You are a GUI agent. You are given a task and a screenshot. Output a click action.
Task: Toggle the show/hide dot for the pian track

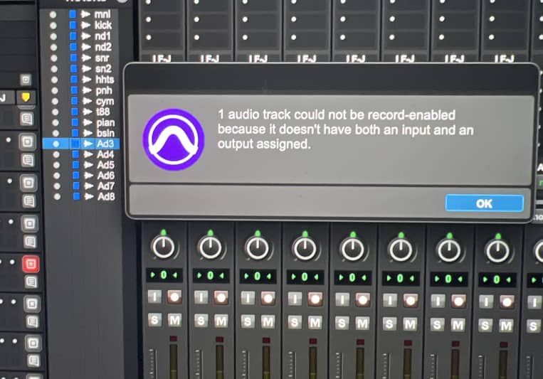[x=56, y=122]
